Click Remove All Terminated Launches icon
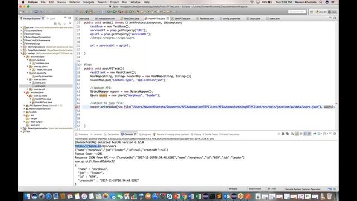 tap(287, 134)
